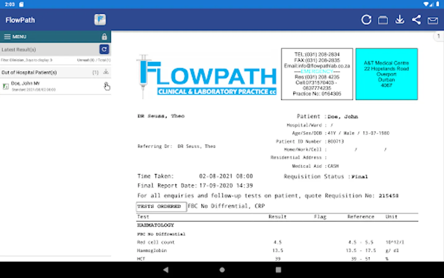Tap the FlowPath app logo icon
444x278 pixels.
[x=100, y=20]
